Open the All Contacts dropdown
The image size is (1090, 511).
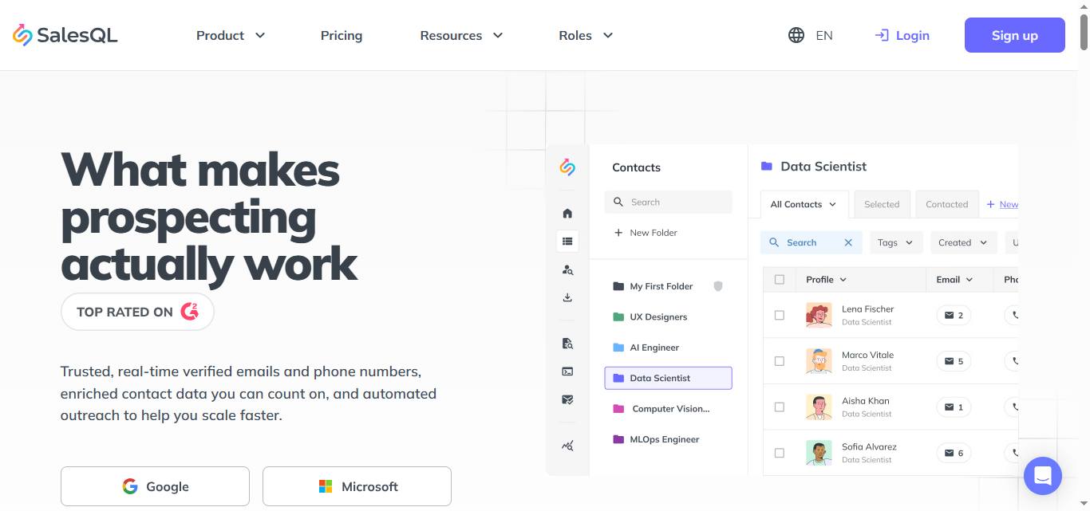coord(803,204)
